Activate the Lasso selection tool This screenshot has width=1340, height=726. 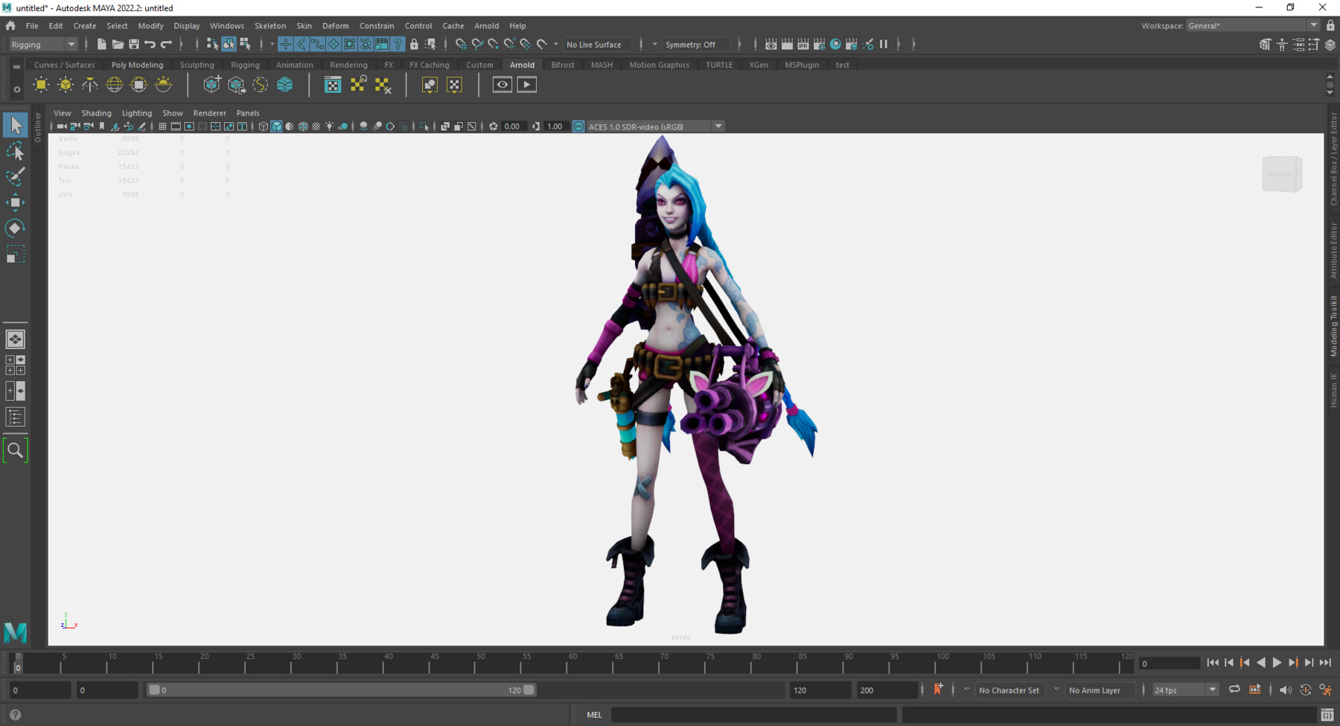click(16, 151)
